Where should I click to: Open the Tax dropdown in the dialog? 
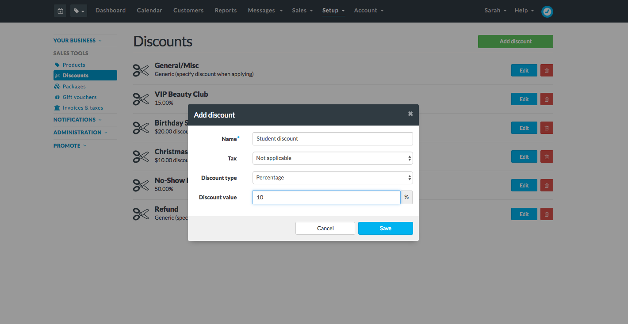click(332, 158)
